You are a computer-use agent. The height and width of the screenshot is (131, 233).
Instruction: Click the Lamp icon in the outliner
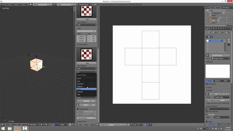[x=210, y=23]
